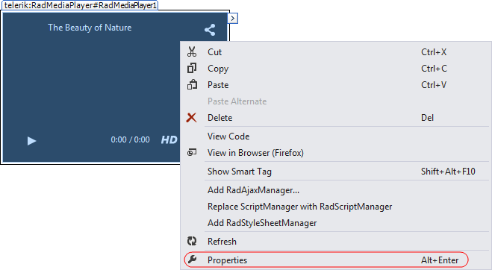The image size is (492, 270).
Task: Choose Cut from context menu
Action: pyautogui.click(x=336, y=51)
